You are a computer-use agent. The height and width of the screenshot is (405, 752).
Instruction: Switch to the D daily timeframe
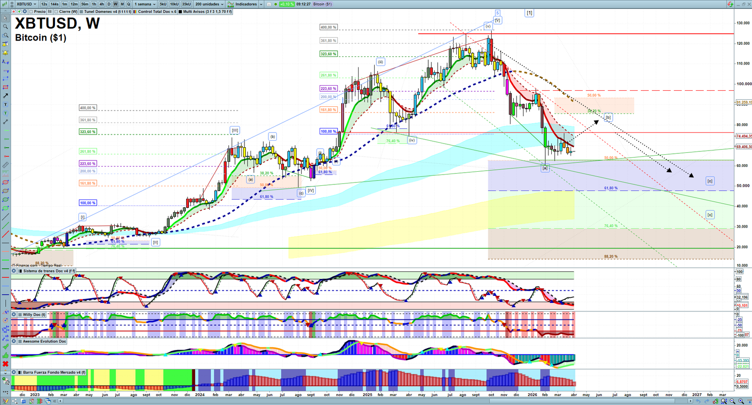[x=109, y=4]
